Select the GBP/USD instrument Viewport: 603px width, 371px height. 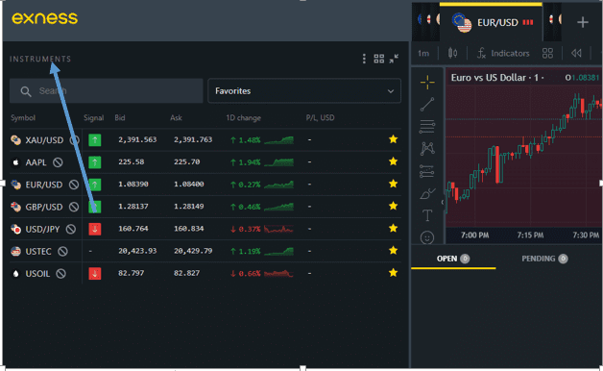(43, 207)
